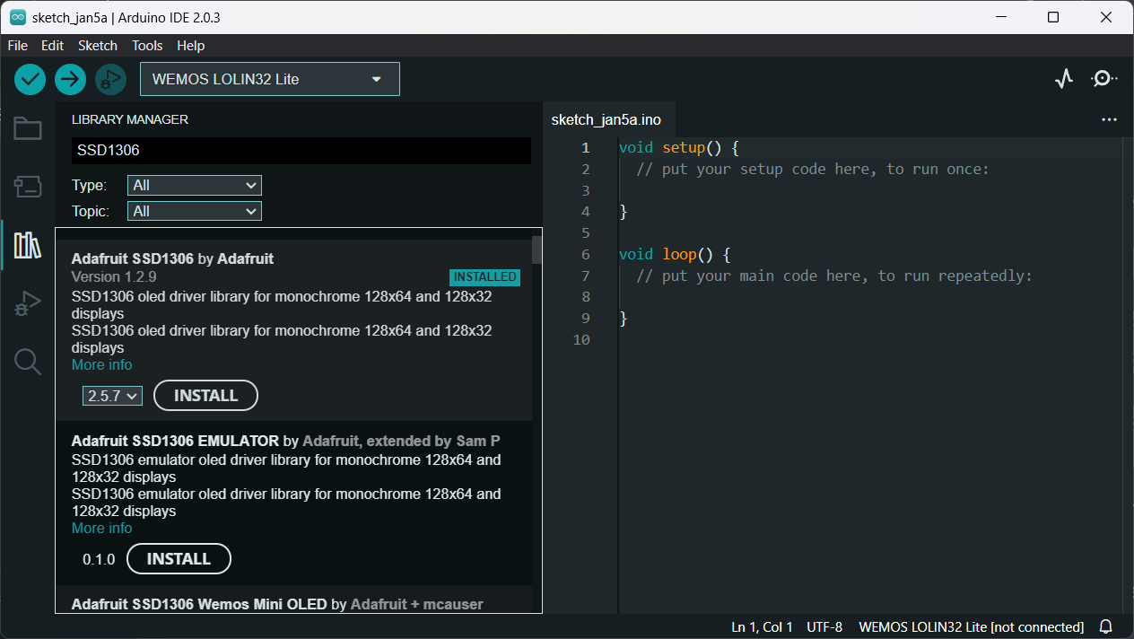
Task: Click the Version 1.2.9 text
Action: (114, 276)
